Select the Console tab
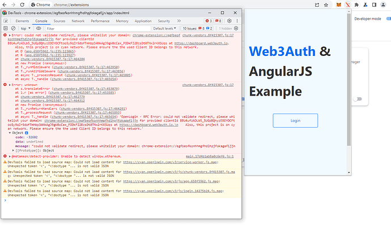The width and height of the screenshot is (391, 230). tap(41, 21)
